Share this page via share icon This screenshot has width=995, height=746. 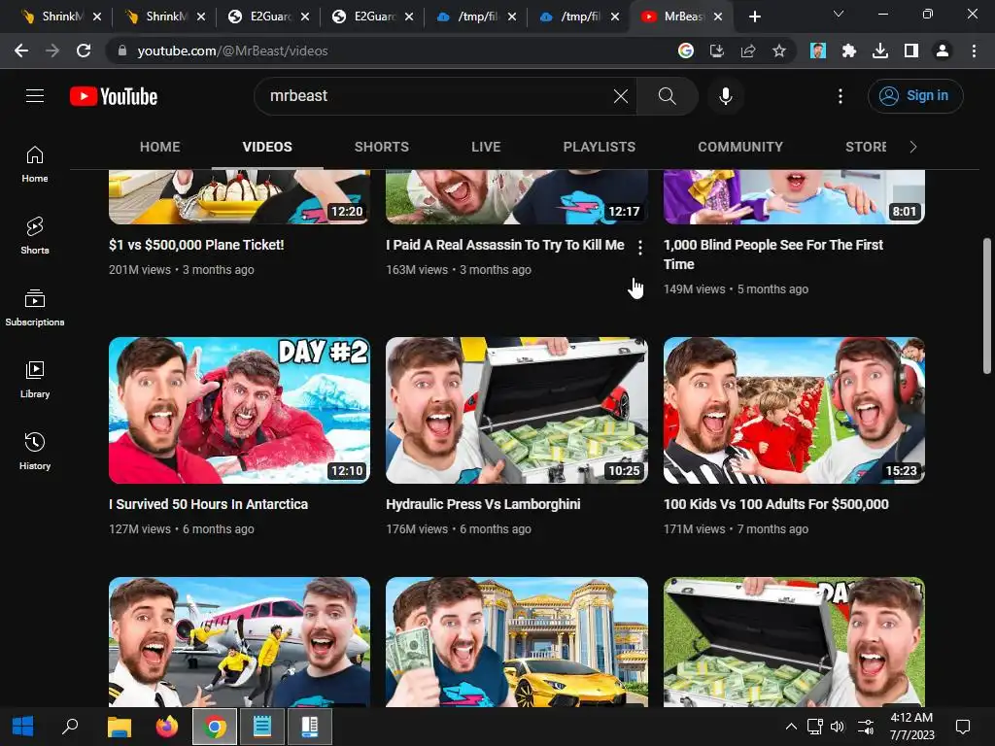click(747, 51)
